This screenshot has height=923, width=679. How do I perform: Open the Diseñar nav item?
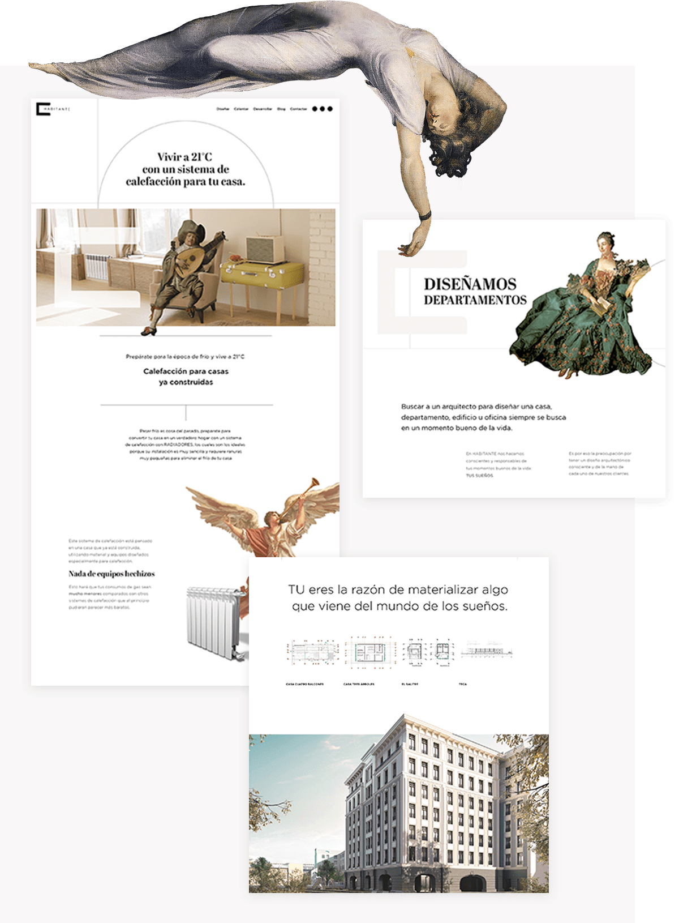coord(223,109)
